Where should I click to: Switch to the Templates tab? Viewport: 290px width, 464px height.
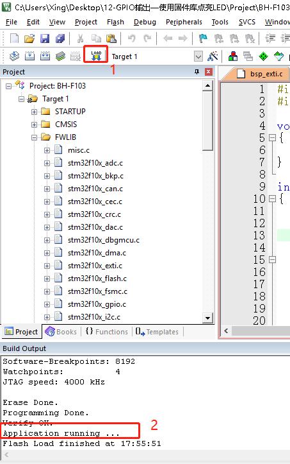[157, 332]
